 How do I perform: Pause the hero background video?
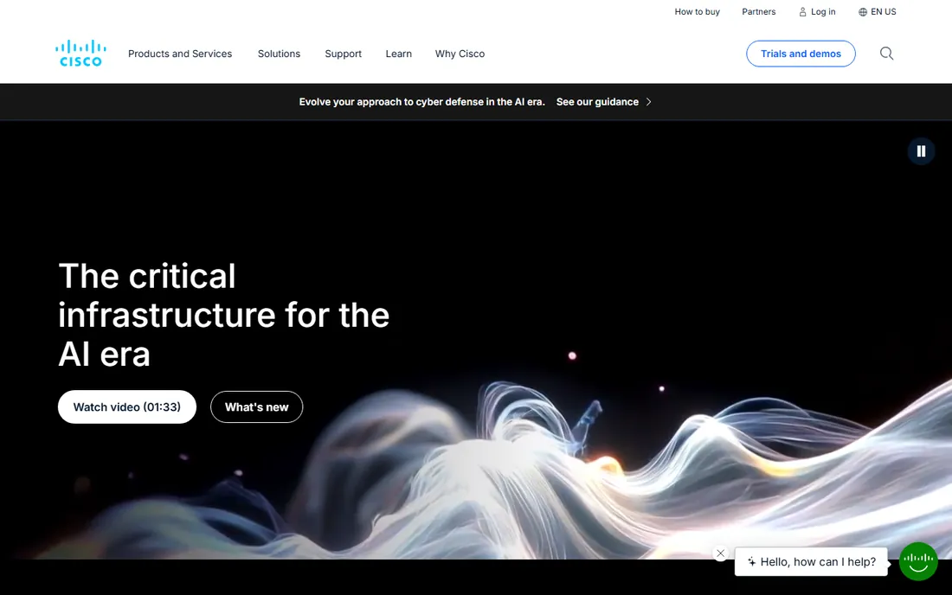pyautogui.click(x=921, y=151)
